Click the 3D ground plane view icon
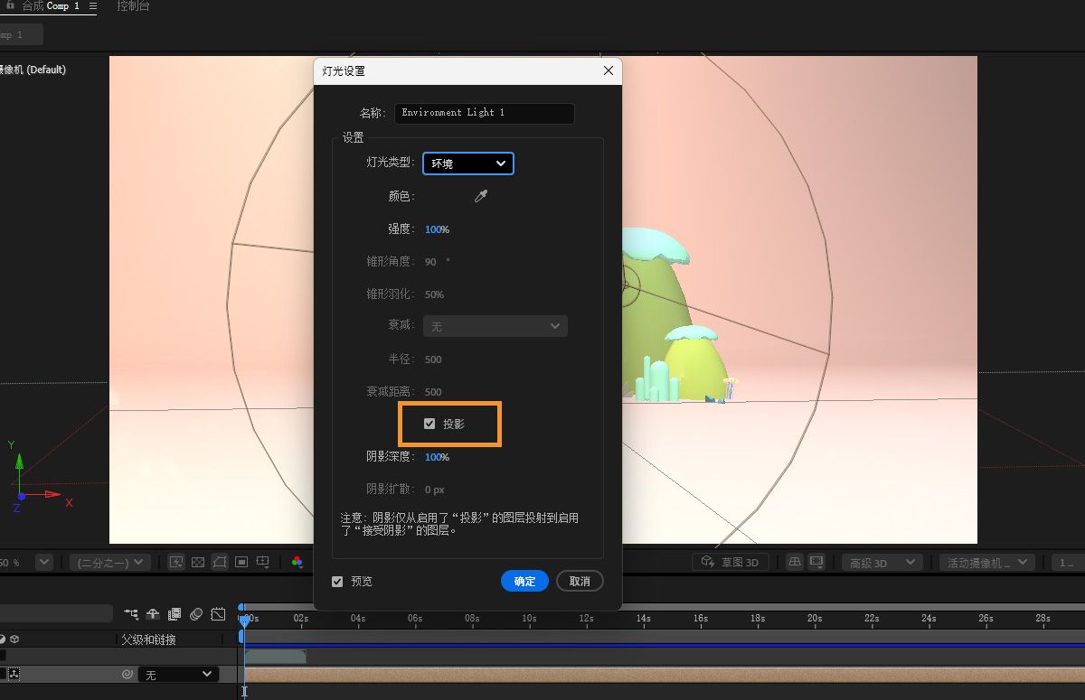Screen dimensions: 1085x700 click(x=794, y=561)
